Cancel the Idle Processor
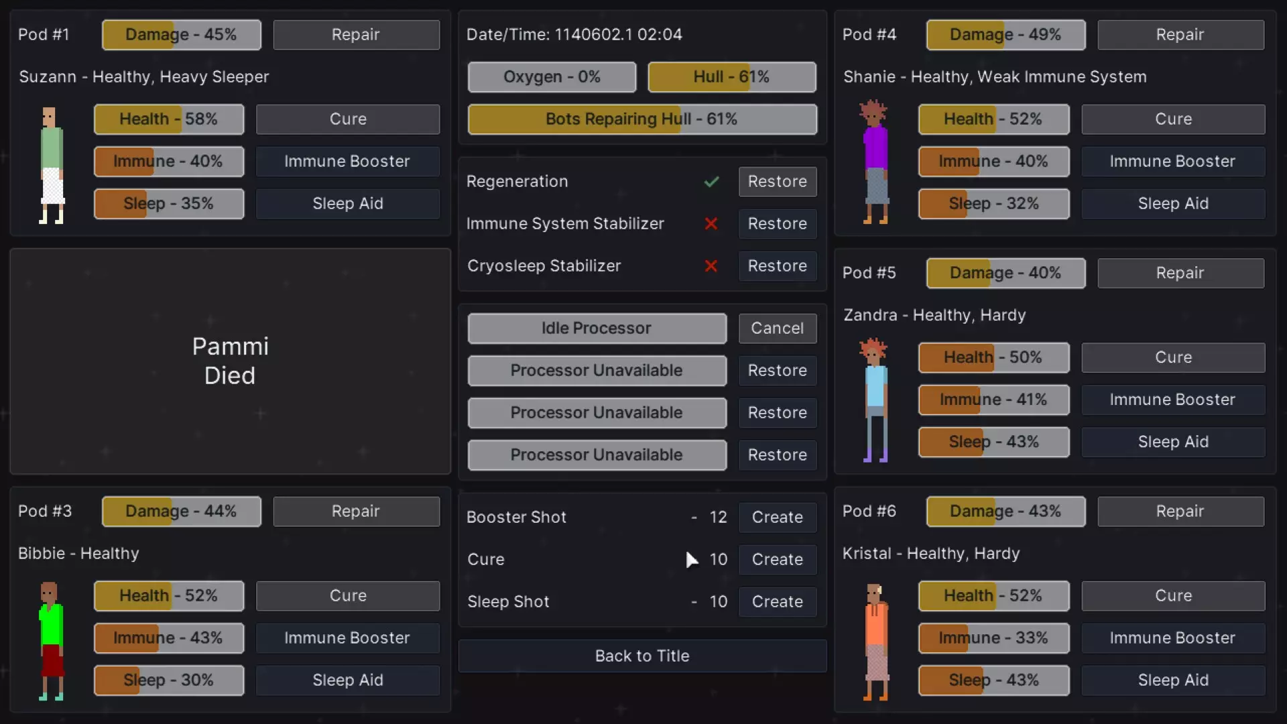 [777, 328]
